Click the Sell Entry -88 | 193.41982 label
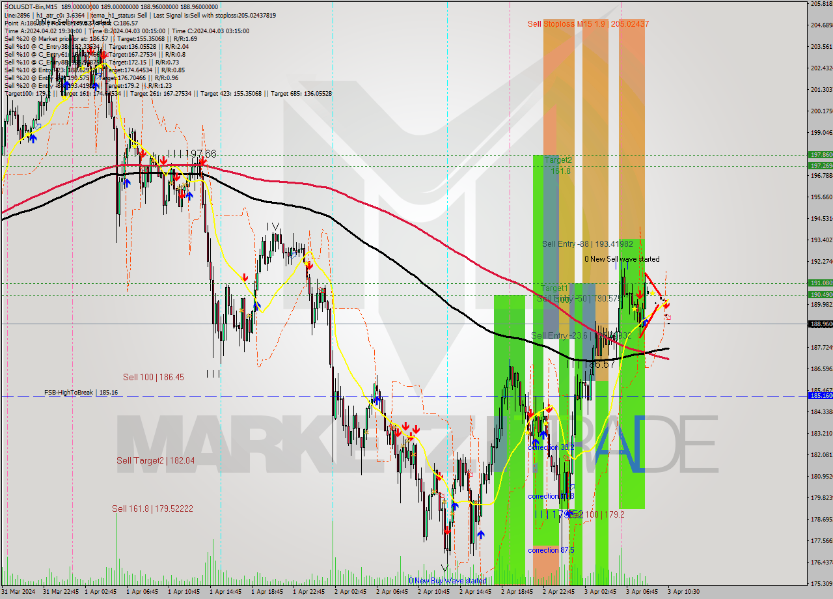Viewport: 833px width, 599px height. tap(588, 244)
